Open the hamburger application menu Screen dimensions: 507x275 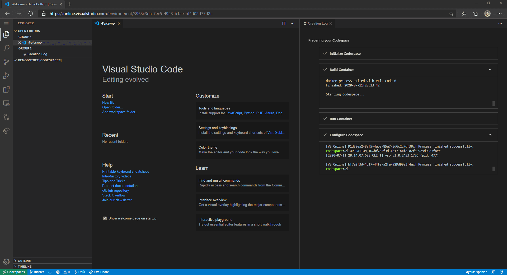click(x=6, y=24)
